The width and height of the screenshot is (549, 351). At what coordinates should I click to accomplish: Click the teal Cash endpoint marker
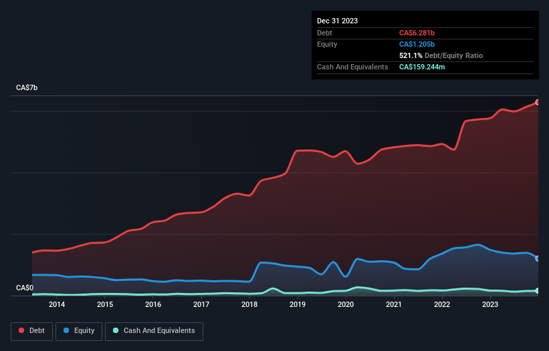point(538,290)
